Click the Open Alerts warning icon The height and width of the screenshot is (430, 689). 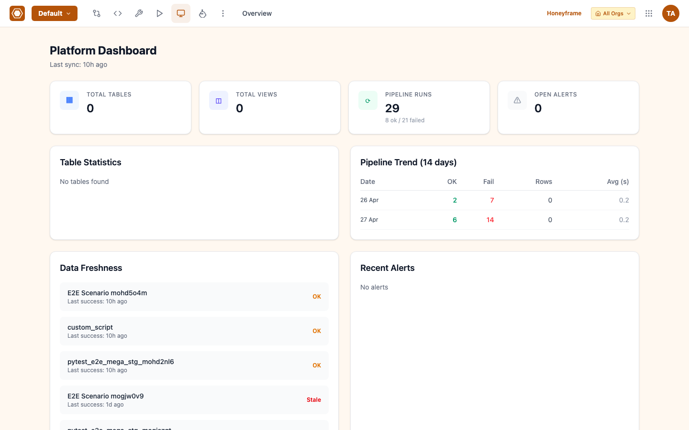tap(517, 100)
